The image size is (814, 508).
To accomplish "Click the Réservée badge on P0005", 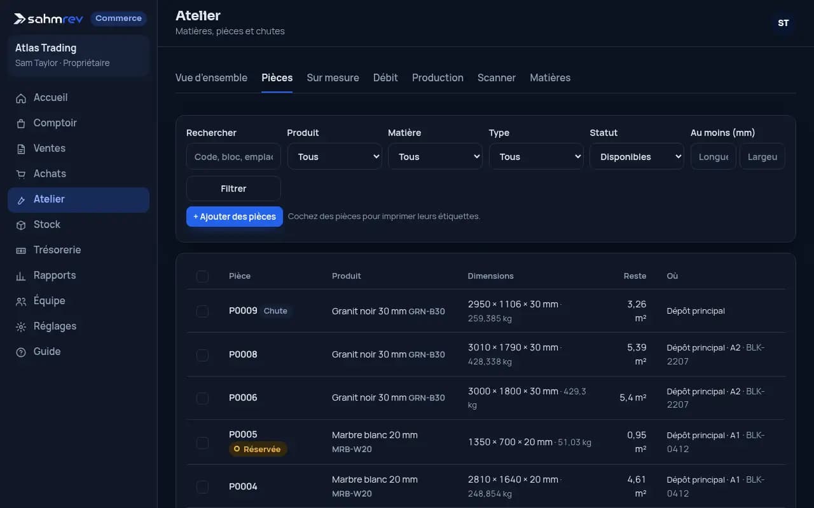I will click(x=258, y=449).
